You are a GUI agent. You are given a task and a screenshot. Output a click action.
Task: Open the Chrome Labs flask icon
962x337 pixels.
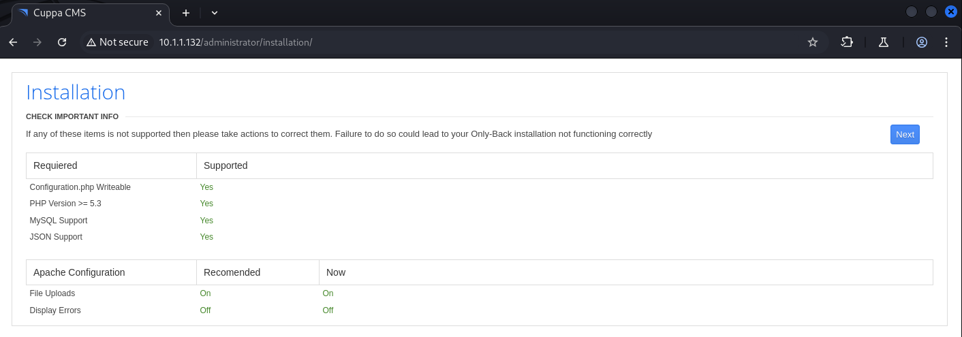884,42
